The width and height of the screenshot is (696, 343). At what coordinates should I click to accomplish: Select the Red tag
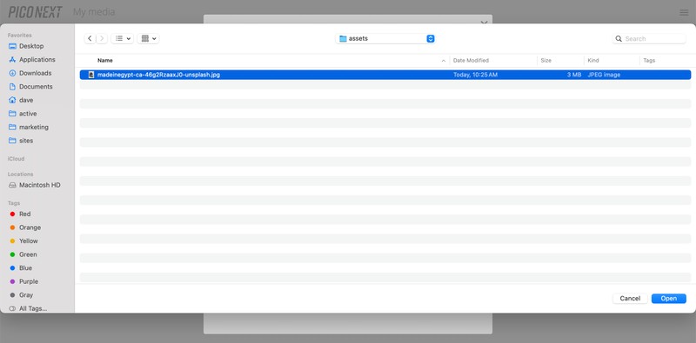tap(24, 214)
